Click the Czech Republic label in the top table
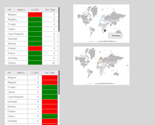Image resolution: width=155 pixels, height=125 pixels. [16, 34]
